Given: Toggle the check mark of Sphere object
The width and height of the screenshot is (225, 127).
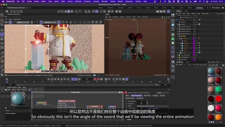Looking at the screenshot, I should pos(197,43).
